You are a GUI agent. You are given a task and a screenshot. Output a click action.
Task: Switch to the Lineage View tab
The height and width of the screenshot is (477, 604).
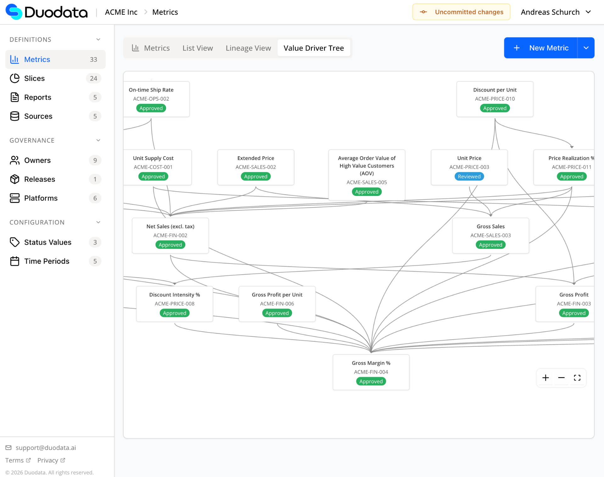point(248,48)
